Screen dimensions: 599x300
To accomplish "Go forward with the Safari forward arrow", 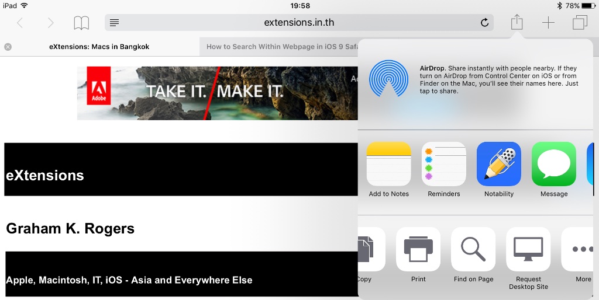I will (50, 23).
